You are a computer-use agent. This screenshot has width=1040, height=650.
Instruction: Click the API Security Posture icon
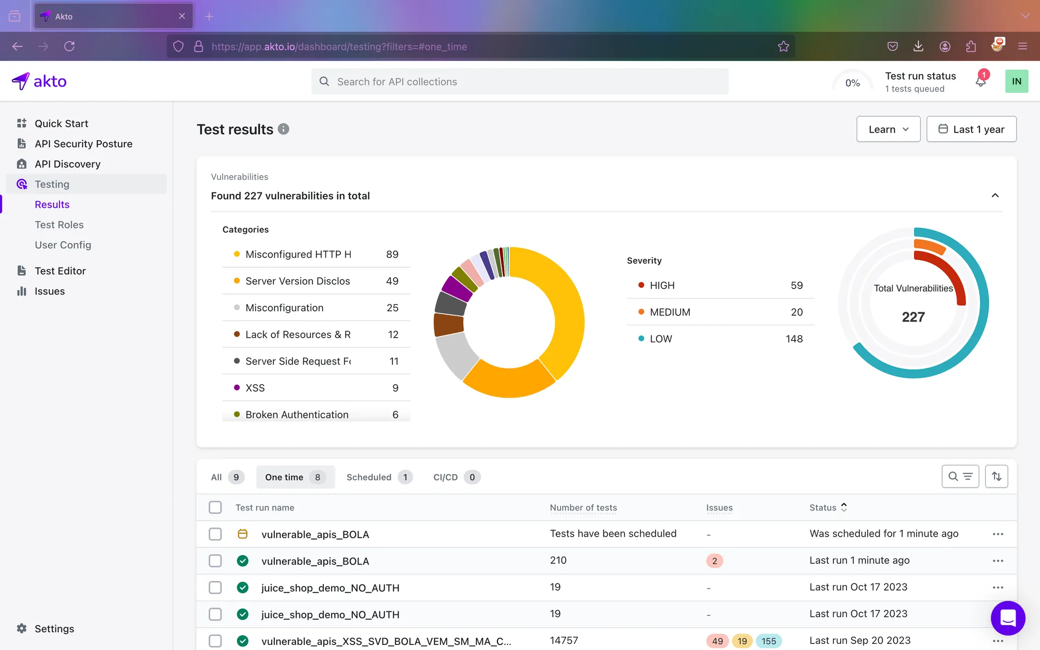pos(22,143)
